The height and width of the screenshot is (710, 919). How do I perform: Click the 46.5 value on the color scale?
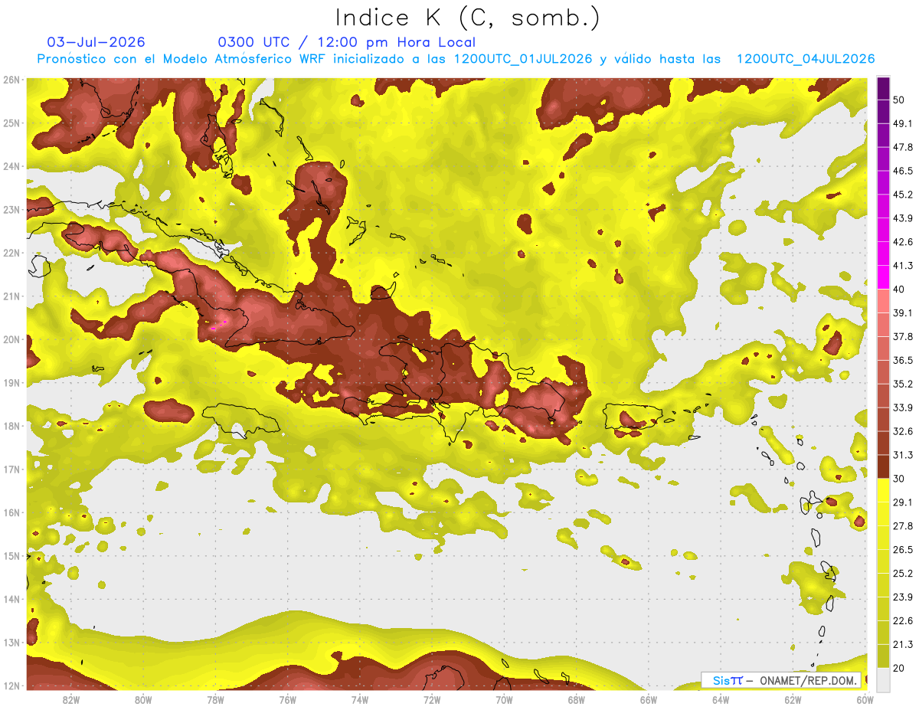[903, 171]
